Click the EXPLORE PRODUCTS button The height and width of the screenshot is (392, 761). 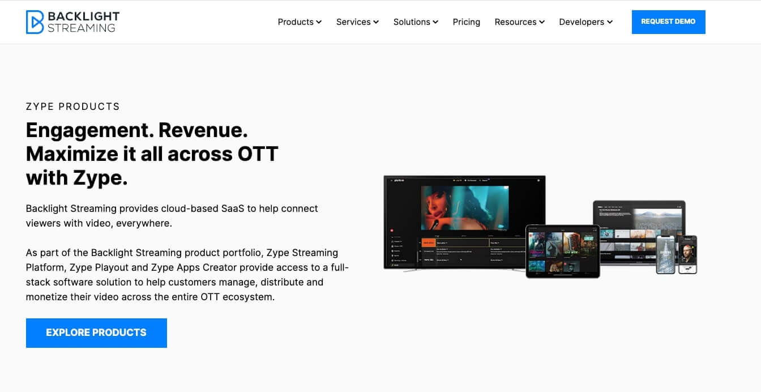click(x=96, y=333)
